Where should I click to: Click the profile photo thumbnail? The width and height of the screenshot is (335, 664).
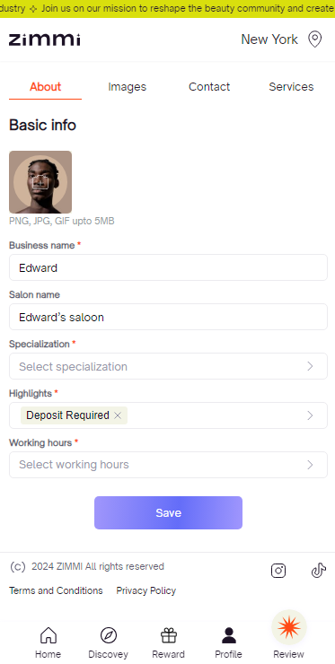tap(40, 182)
